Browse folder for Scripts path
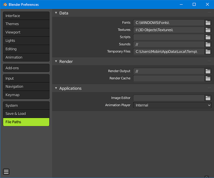The height and width of the screenshot is (178, 214). [208, 37]
